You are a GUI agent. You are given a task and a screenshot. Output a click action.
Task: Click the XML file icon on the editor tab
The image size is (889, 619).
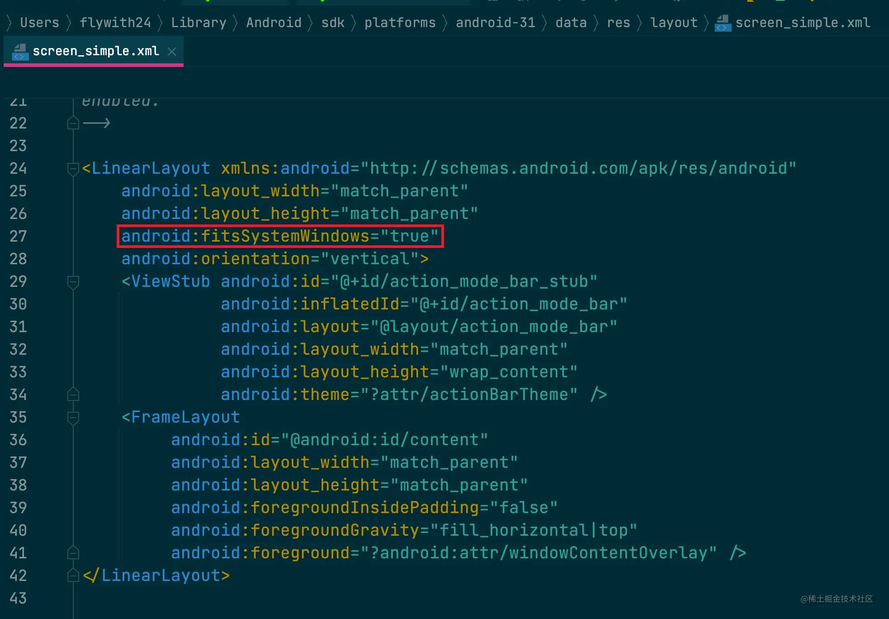[x=19, y=52]
